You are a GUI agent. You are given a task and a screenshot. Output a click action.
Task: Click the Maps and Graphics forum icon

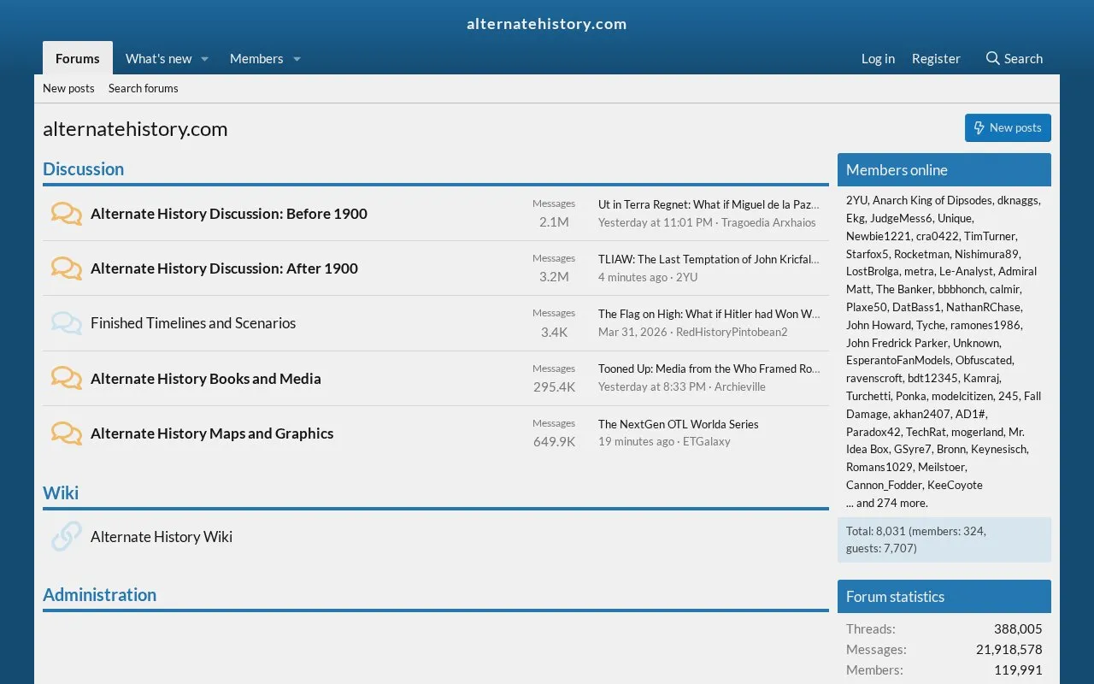[66, 433]
